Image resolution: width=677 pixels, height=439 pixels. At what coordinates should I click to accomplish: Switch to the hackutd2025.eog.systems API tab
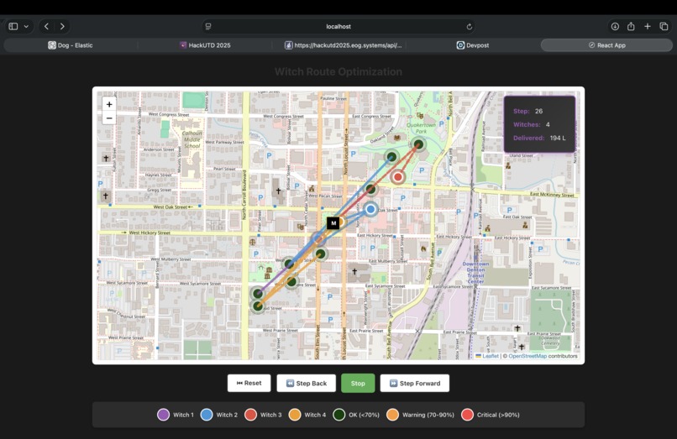[343, 44]
